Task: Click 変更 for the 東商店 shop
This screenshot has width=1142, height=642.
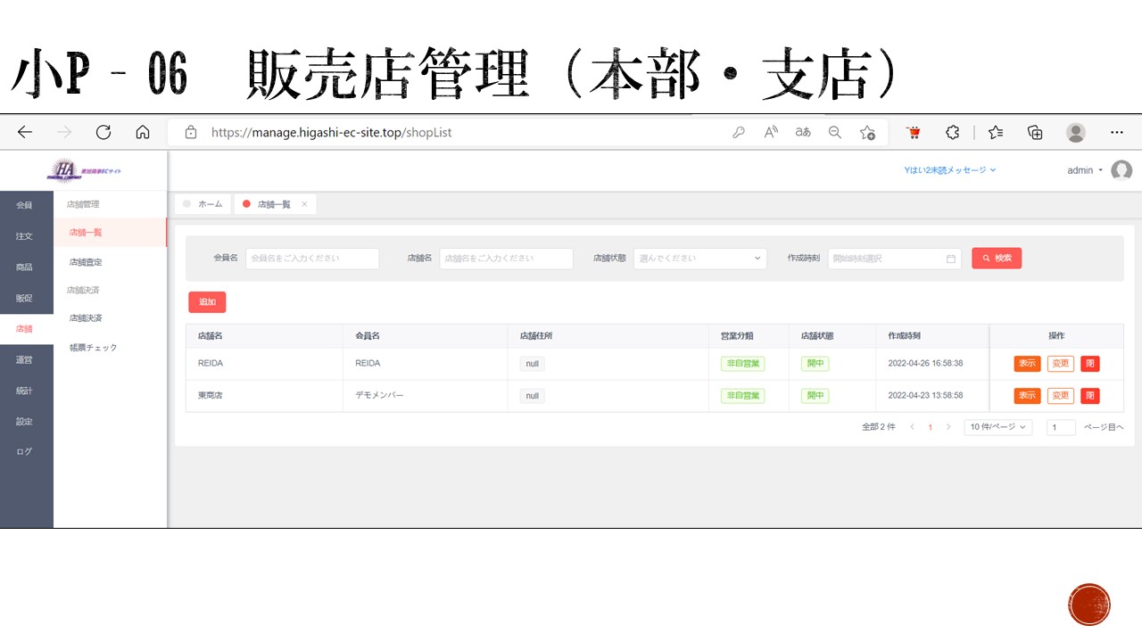Action: point(1060,396)
